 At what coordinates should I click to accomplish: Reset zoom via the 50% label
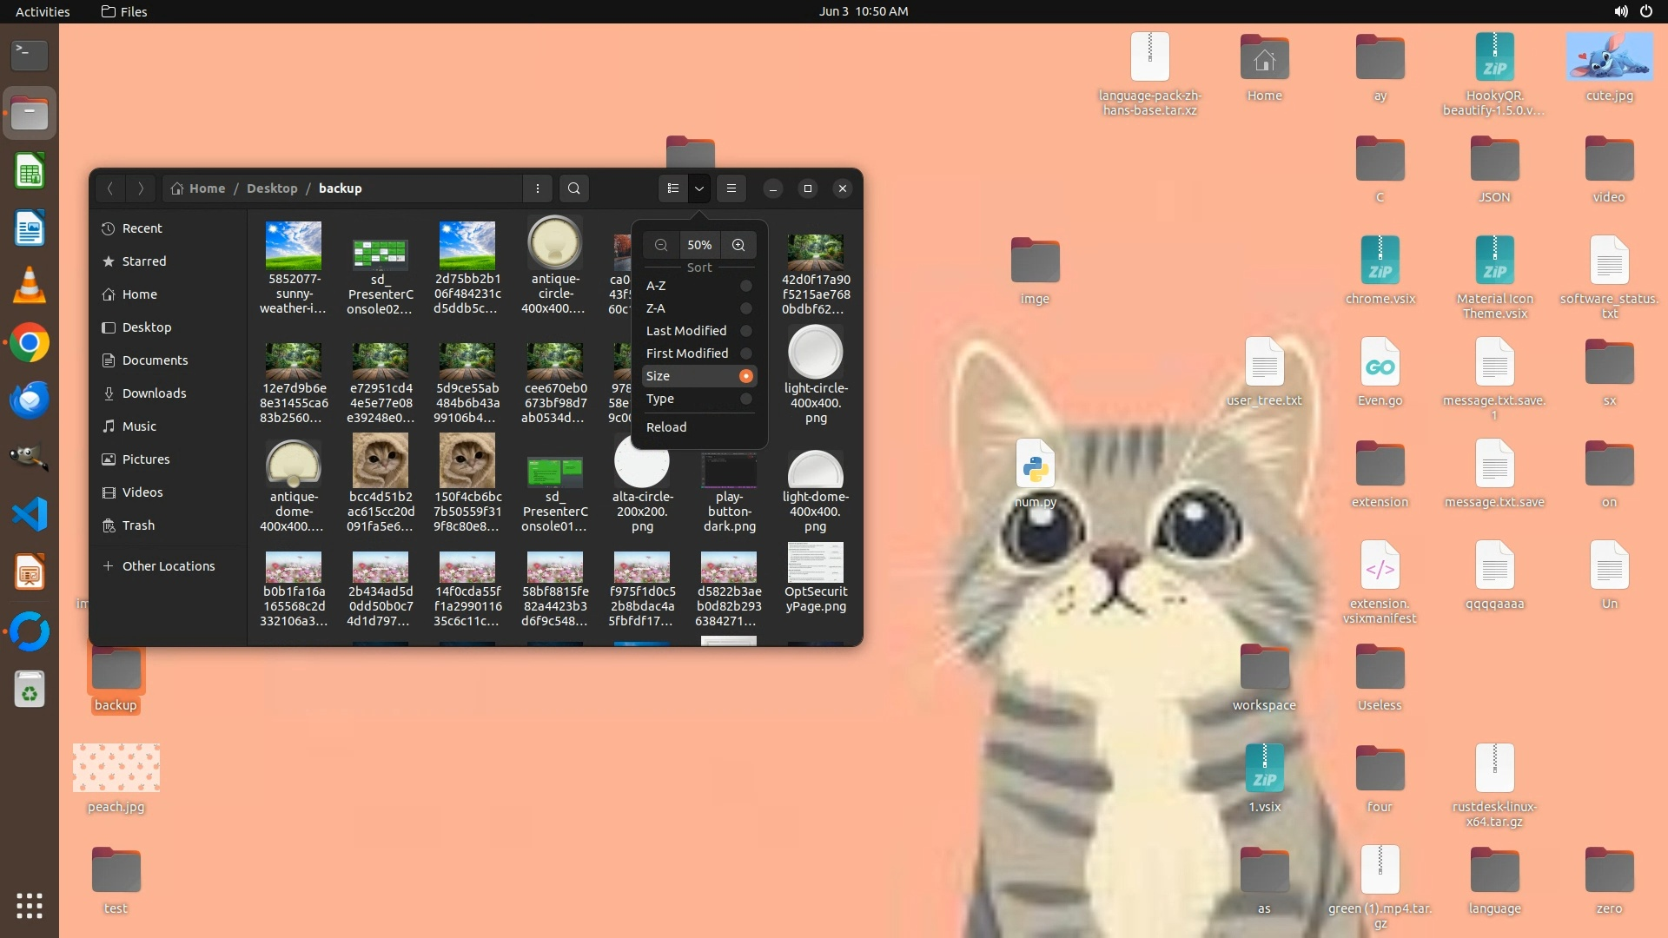(x=699, y=245)
